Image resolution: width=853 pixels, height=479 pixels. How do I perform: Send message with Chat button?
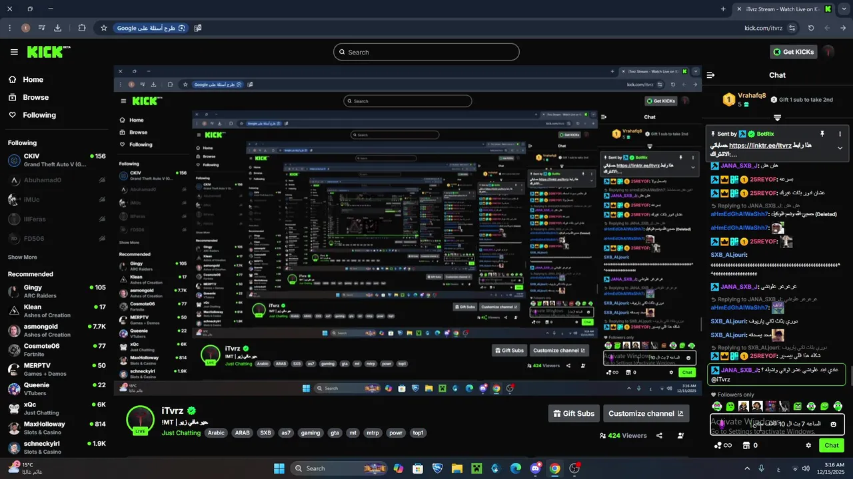click(832, 446)
